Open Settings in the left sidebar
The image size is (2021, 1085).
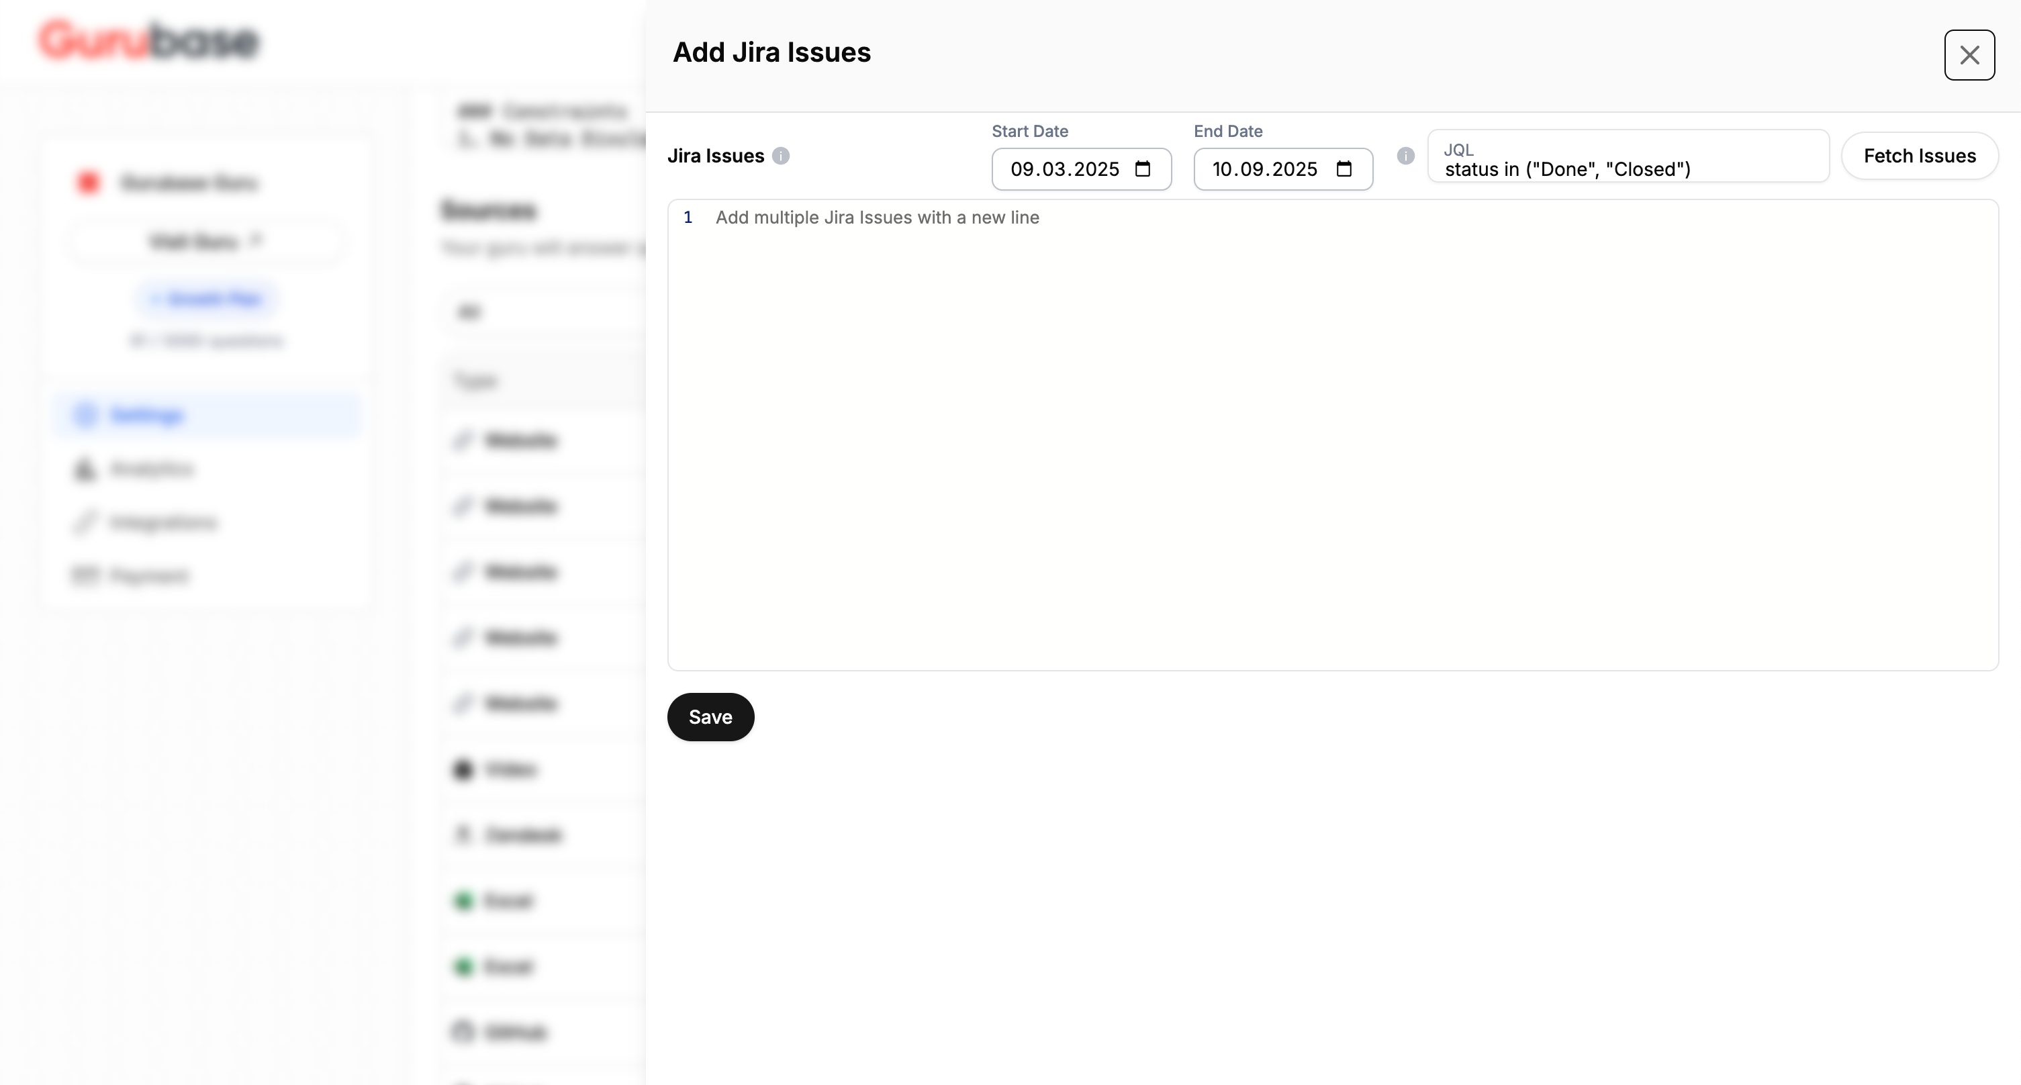click(x=147, y=415)
